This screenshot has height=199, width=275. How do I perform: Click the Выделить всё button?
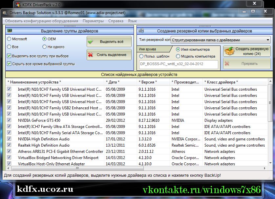pyautogui.click(x=109, y=42)
